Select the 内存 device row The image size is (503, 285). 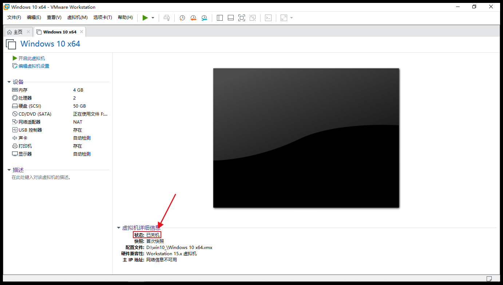click(60, 90)
